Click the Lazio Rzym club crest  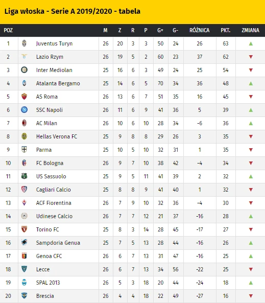(x=24, y=57)
